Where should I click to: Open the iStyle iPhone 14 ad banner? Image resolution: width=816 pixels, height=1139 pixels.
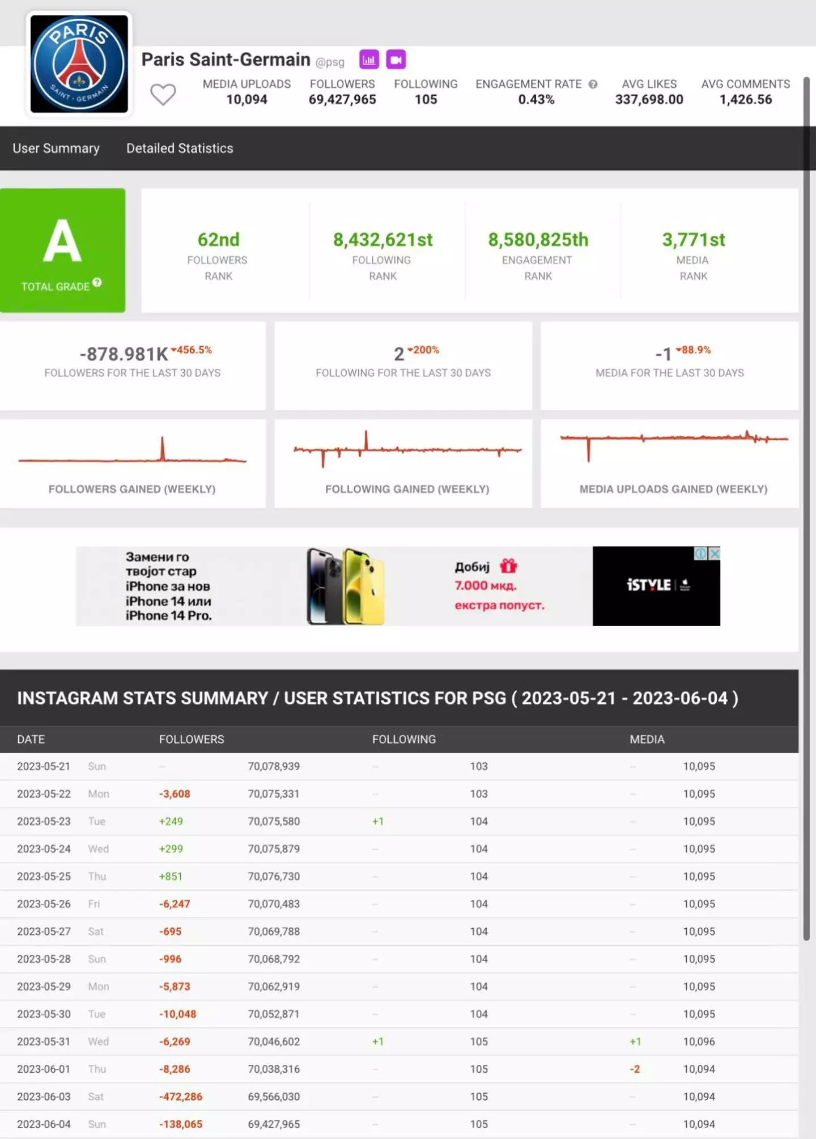(x=398, y=586)
